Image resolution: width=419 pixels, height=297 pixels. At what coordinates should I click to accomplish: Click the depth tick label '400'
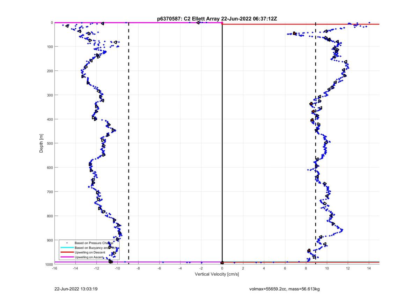[50, 119]
